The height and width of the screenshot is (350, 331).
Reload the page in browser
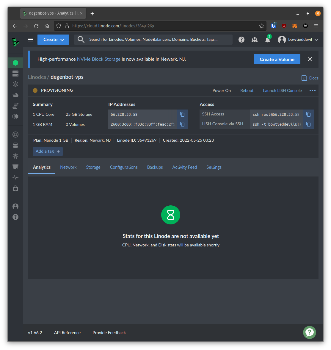[x=36, y=26]
